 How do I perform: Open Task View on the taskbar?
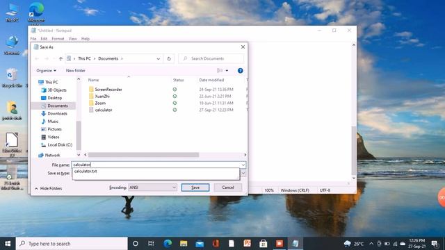[151, 244]
